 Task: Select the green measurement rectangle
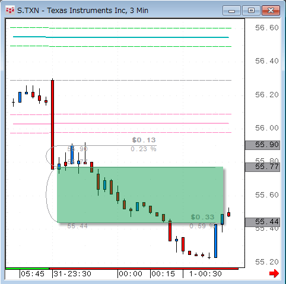pos(140,194)
